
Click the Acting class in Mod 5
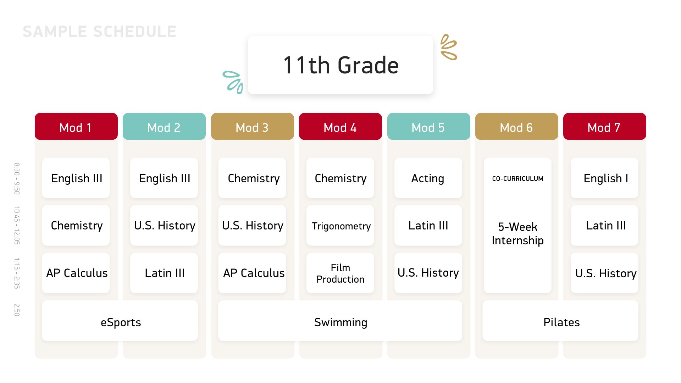click(x=428, y=178)
